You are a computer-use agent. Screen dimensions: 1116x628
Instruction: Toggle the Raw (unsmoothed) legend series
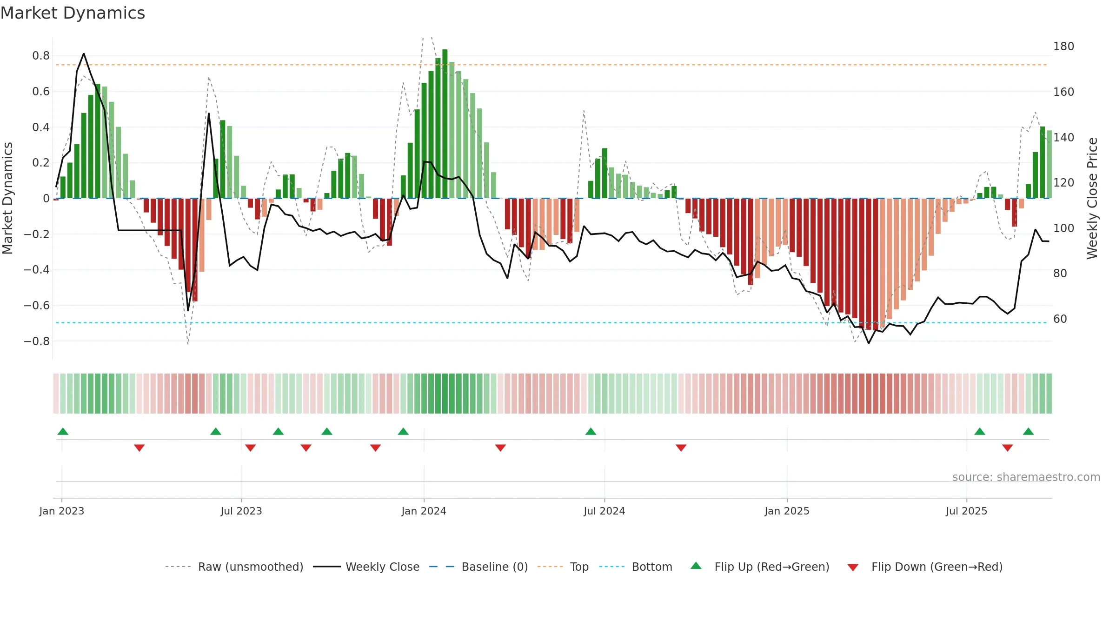(251, 567)
